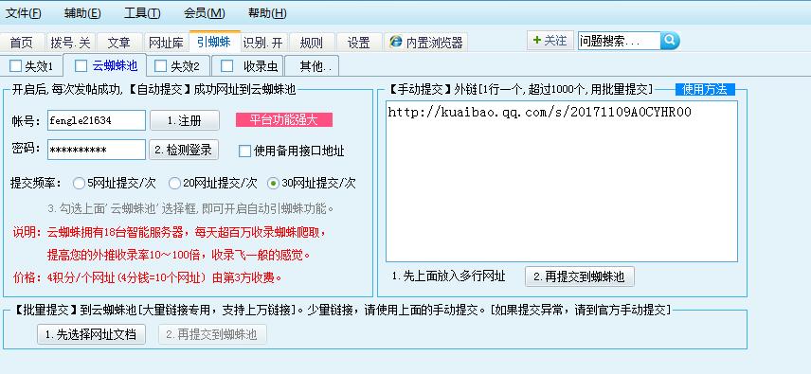Click the 2.检测登录 button
The image size is (811, 374).
coord(184,150)
